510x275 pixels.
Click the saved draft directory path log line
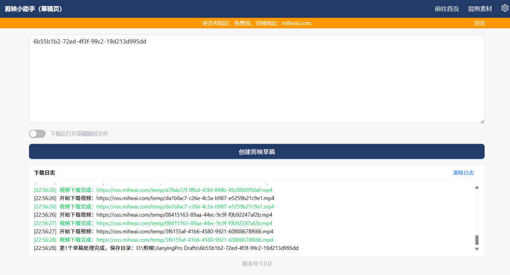[179, 249]
